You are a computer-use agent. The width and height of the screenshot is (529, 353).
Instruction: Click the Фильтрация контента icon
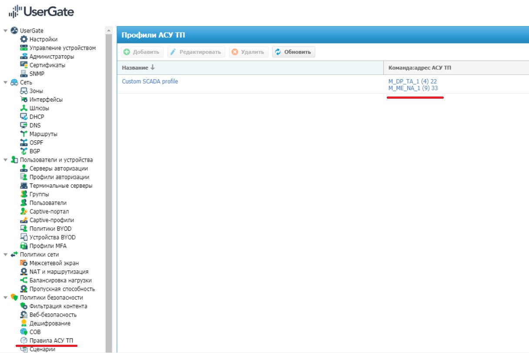[x=24, y=306]
